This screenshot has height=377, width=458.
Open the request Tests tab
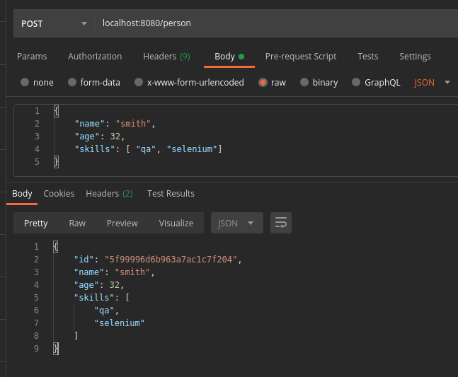(367, 56)
